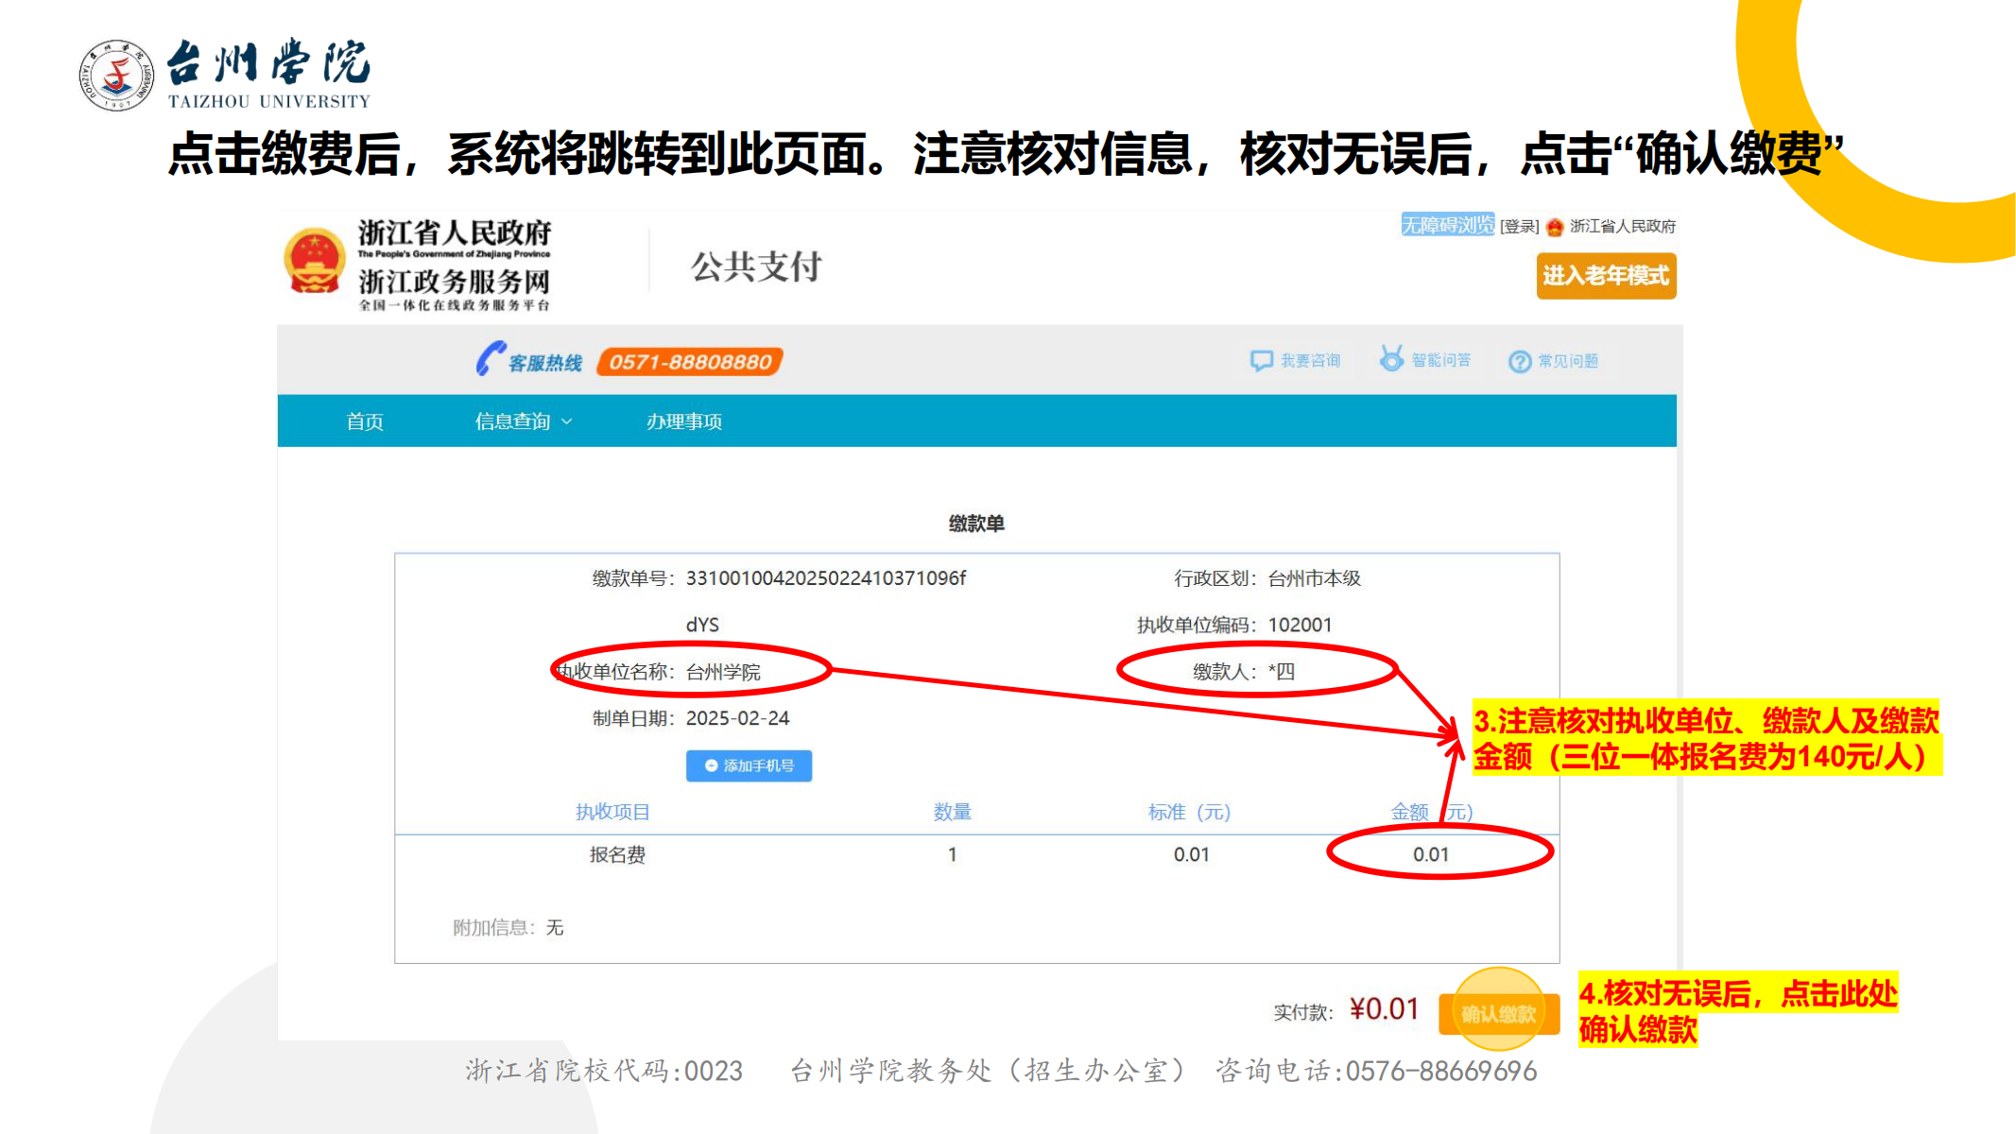
Task: Open 浙江省人民政府 top link
Action: [1622, 227]
